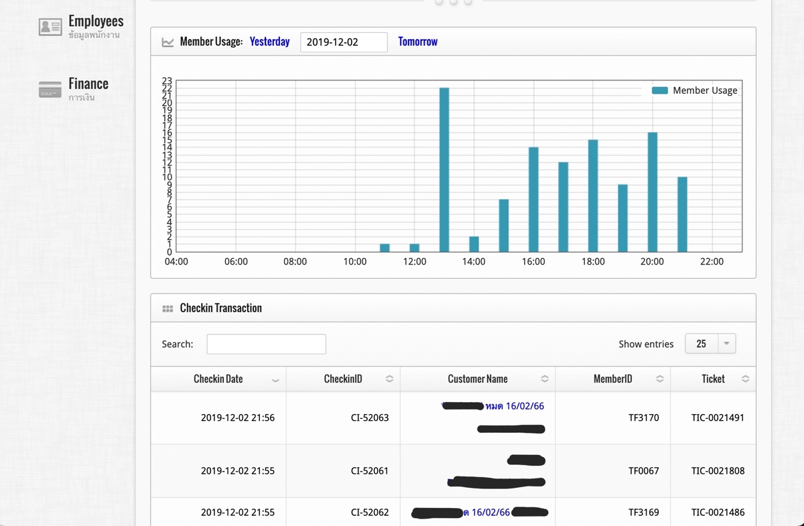Click the CheckinID sort arrows icon
The image size is (804, 526).
click(x=389, y=379)
